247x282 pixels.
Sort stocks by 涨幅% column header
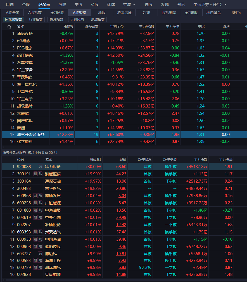click(x=95, y=159)
